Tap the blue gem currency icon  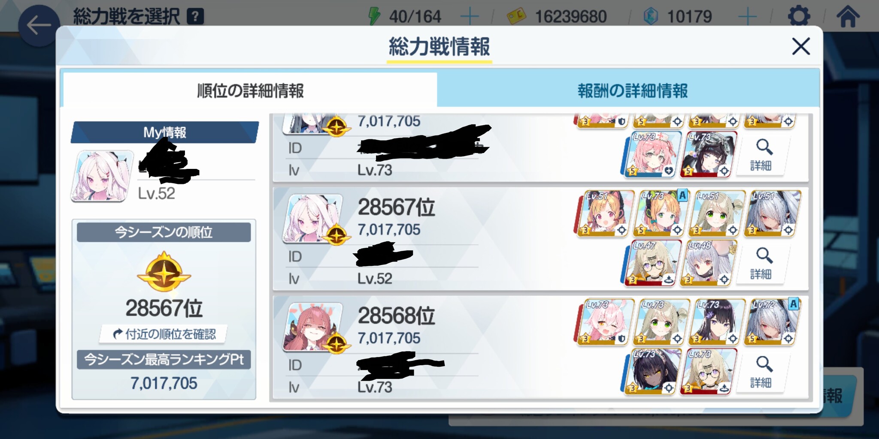651,17
